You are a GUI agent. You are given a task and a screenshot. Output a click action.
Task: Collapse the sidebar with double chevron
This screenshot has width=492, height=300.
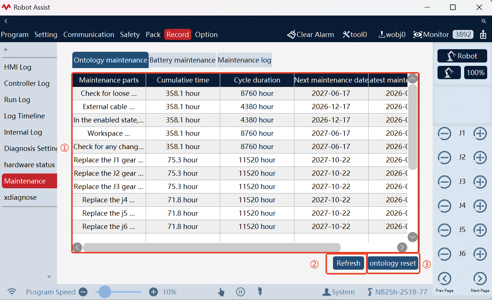tap(49, 277)
